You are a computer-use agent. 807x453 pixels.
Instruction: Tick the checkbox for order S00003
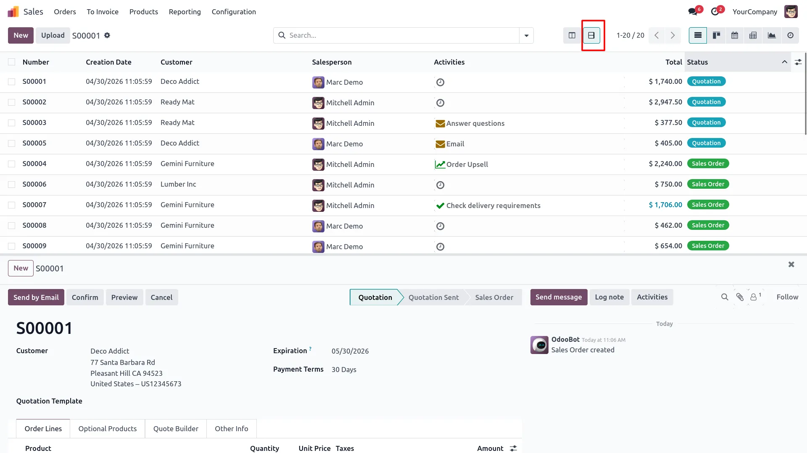[x=12, y=123]
